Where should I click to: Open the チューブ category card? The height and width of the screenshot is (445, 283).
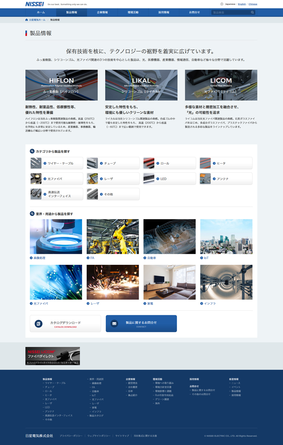pos(113,163)
